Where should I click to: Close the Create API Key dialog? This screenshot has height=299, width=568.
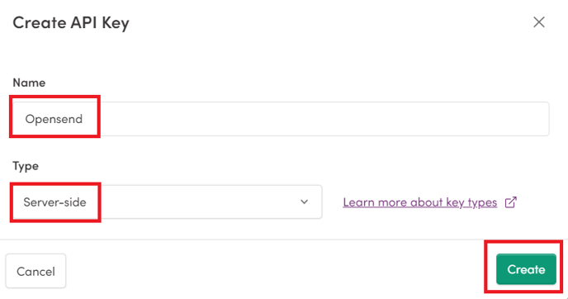(x=538, y=22)
